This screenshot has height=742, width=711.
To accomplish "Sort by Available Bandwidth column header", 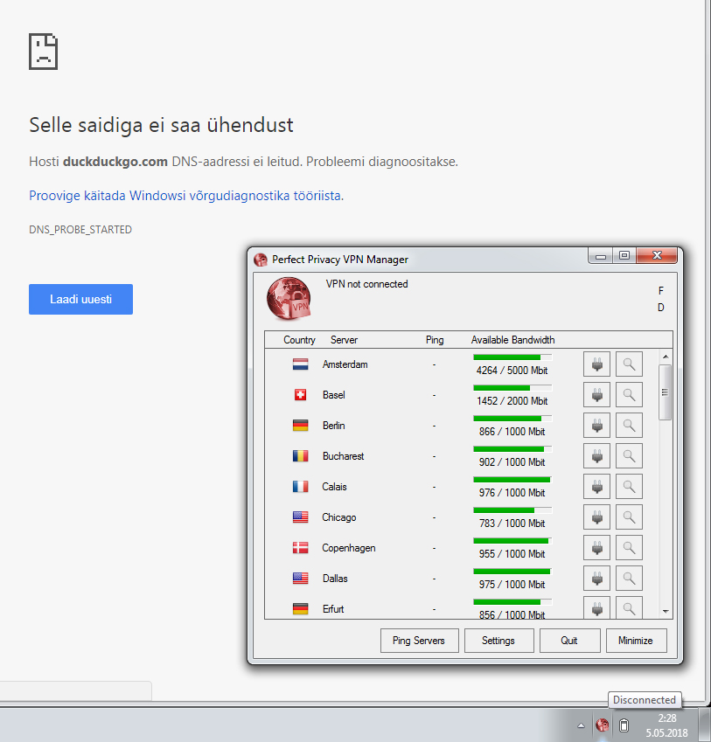I will tap(512, 340).
